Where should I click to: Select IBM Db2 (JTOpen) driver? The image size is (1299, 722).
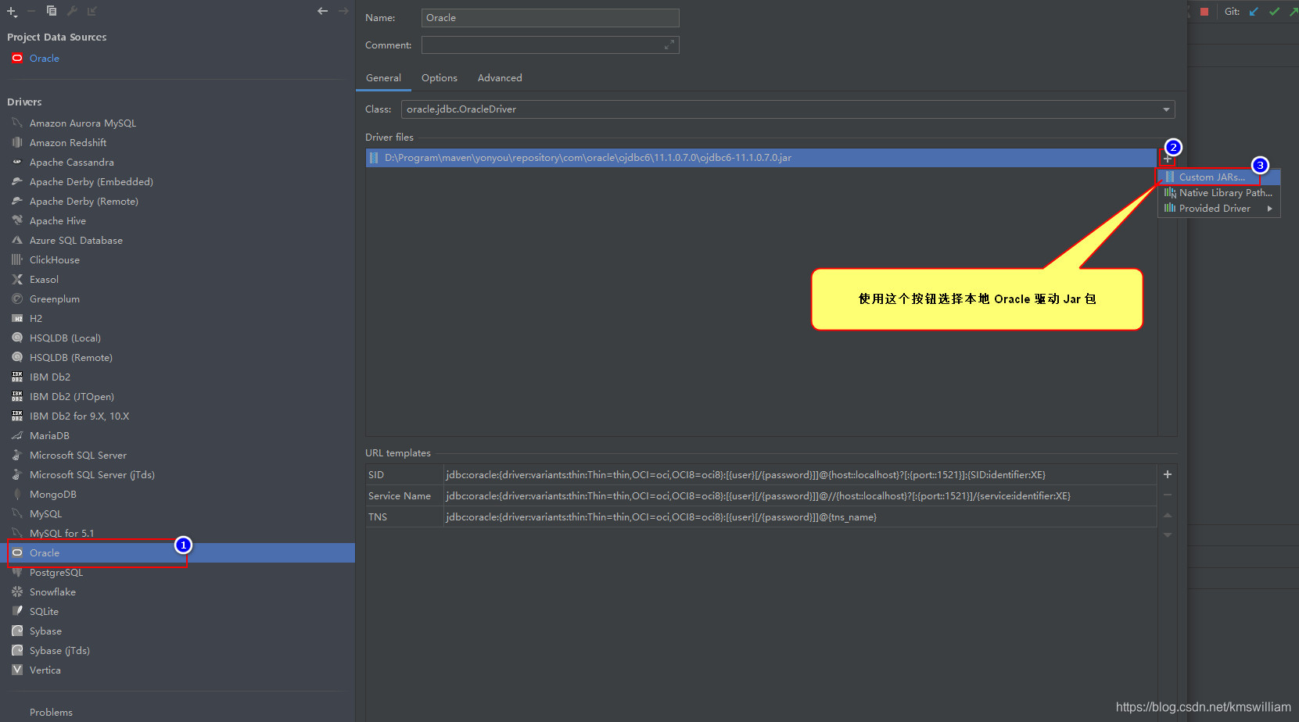tap(72, 397)
